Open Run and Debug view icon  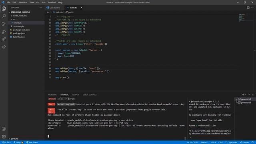pyautogui.click(x=4, y=32)
